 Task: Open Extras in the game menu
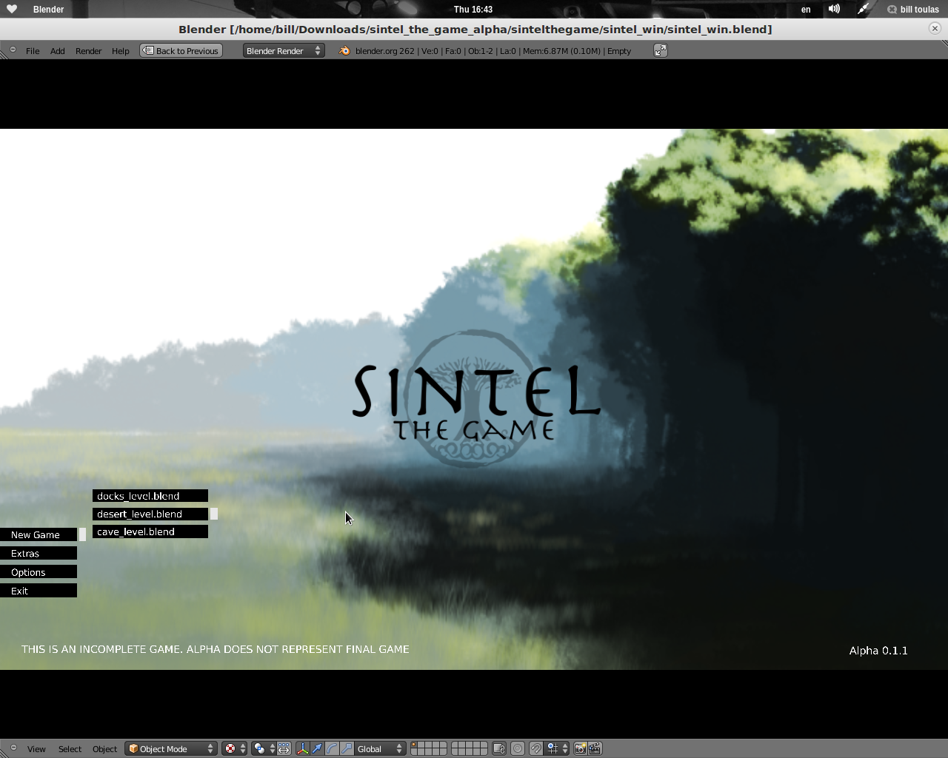(39, 553)
